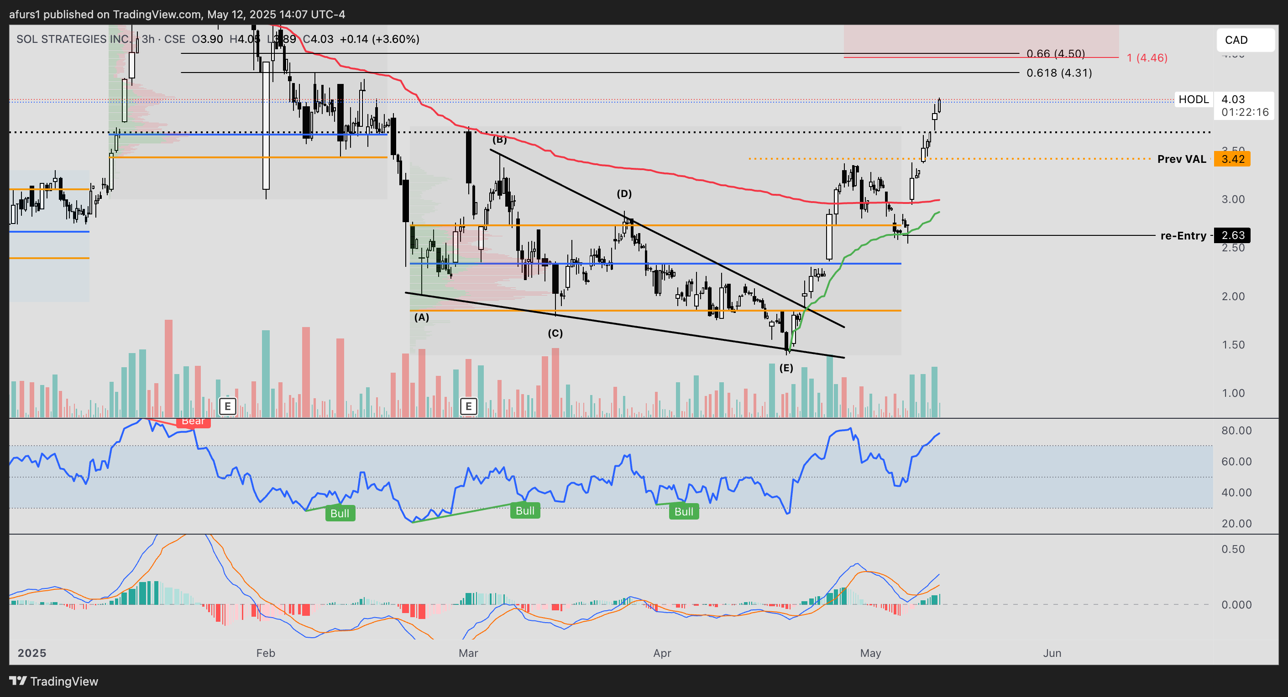This screenshot has height=697, width=1288.
Task: Click the 0.000 MACD axis value
Action: coord(1236,604)
